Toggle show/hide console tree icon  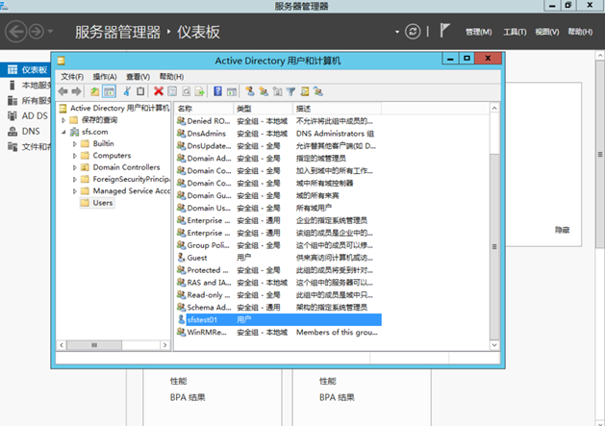tap(110, 91)
